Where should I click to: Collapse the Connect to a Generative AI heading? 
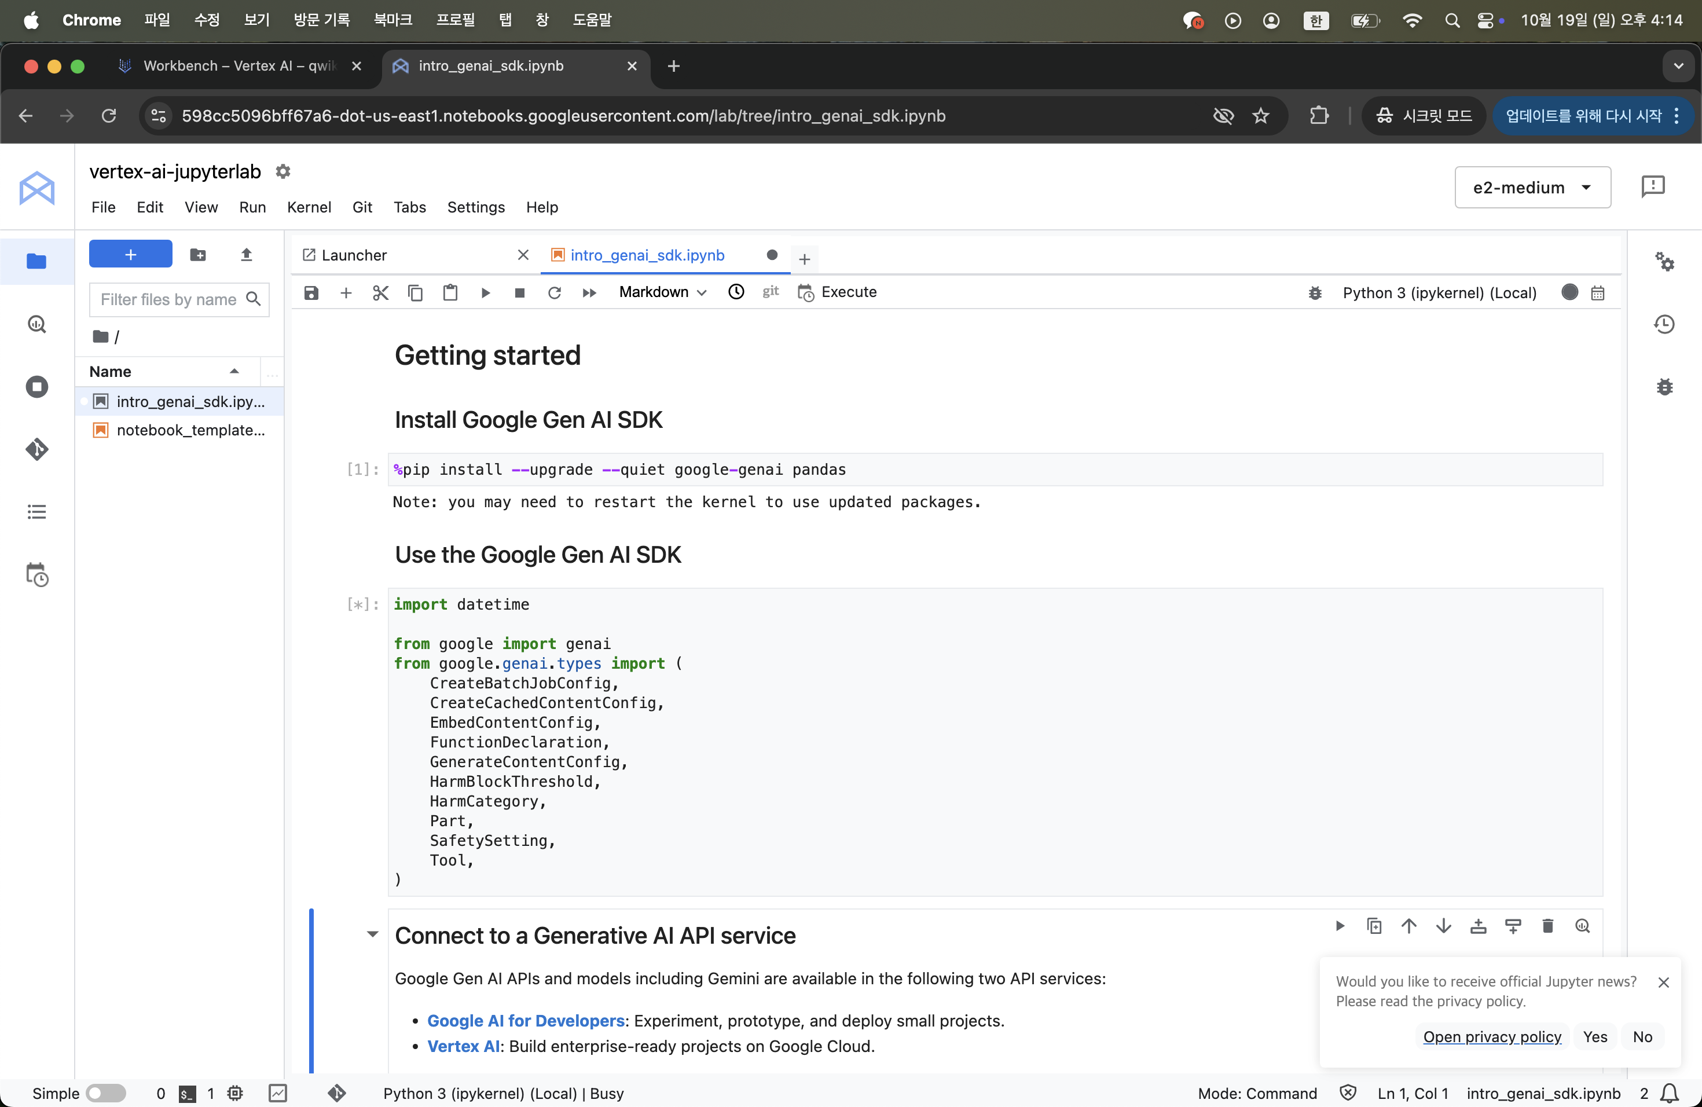(x=373, y=934)
